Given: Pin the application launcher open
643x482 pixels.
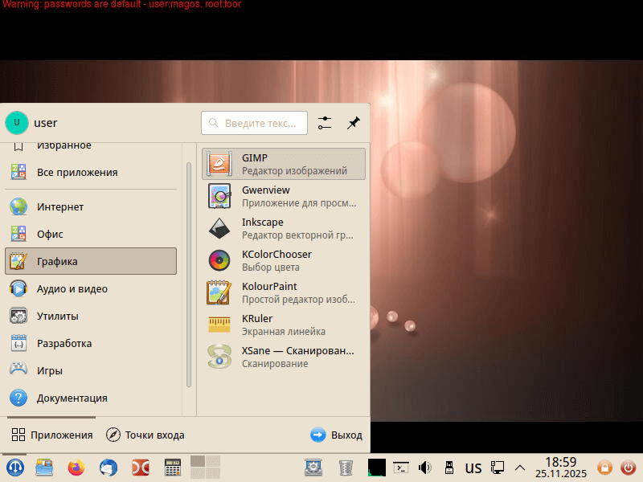Looking at the screenshot, I should pyautogui.click(x=352, y=123).
